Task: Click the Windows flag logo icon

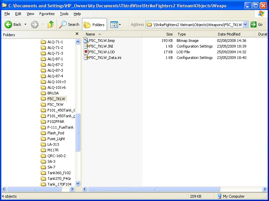Action: tap(261, 14)
